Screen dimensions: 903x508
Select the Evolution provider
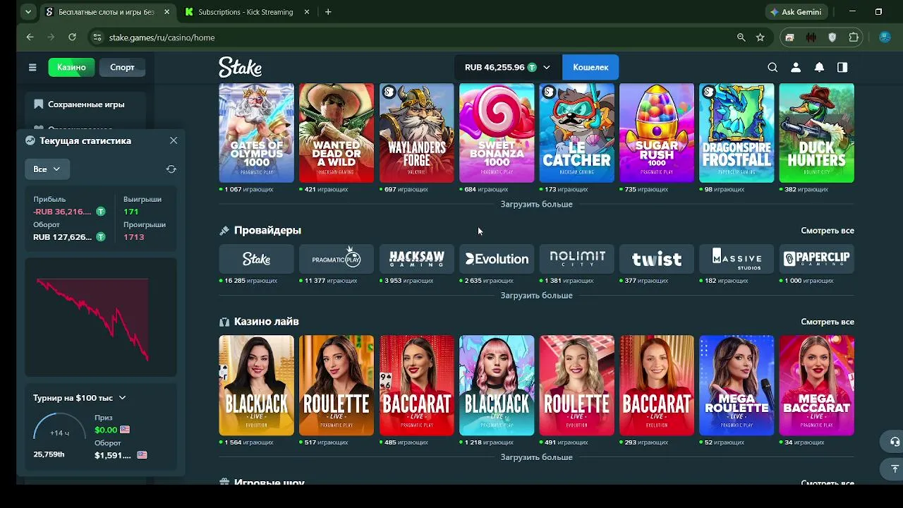497,259
